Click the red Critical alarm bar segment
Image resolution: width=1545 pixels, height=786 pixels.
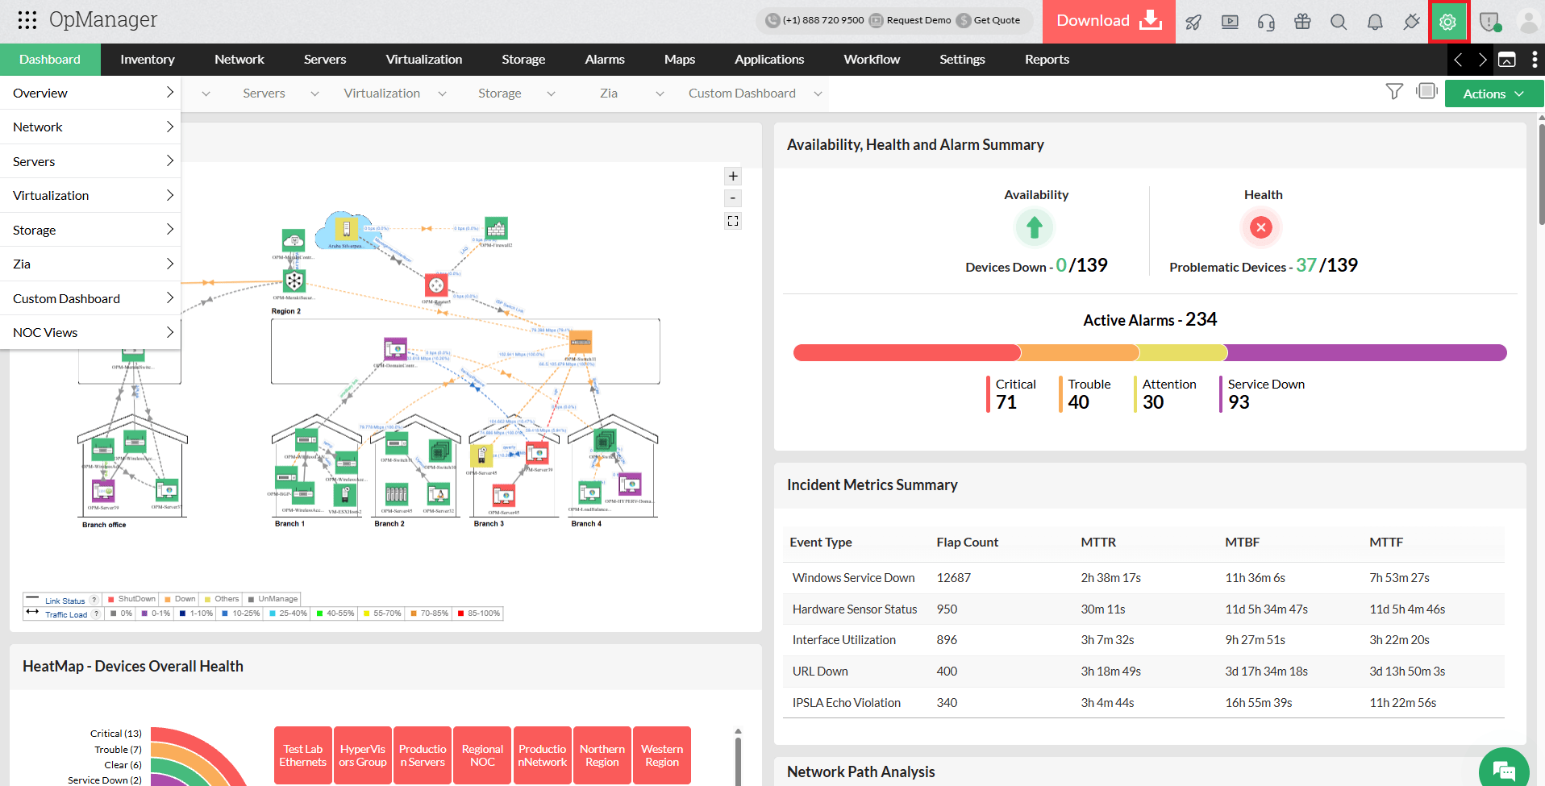(x=906, y=352)
